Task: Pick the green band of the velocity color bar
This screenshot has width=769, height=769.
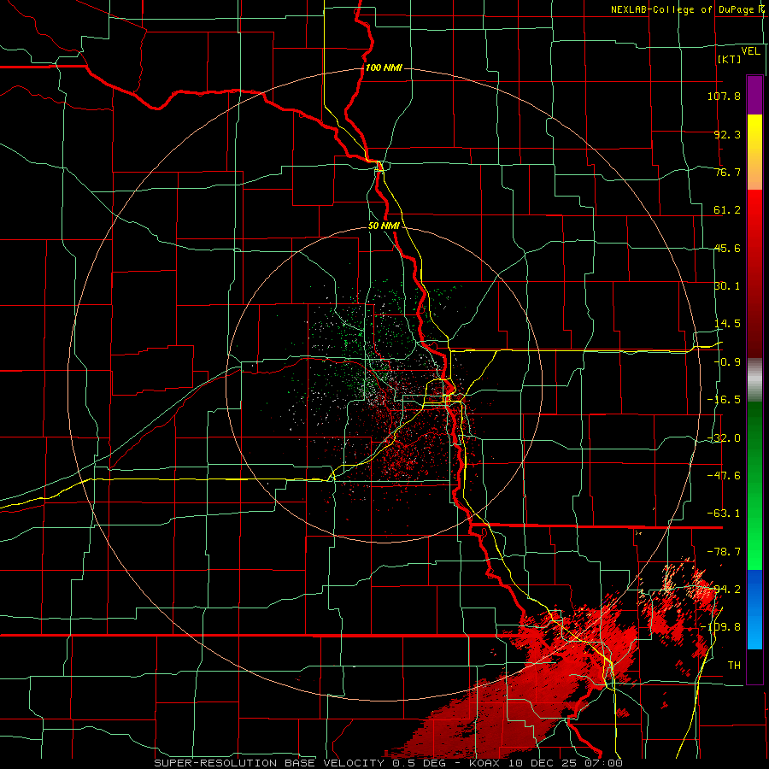Action: [x=754, y=485]
